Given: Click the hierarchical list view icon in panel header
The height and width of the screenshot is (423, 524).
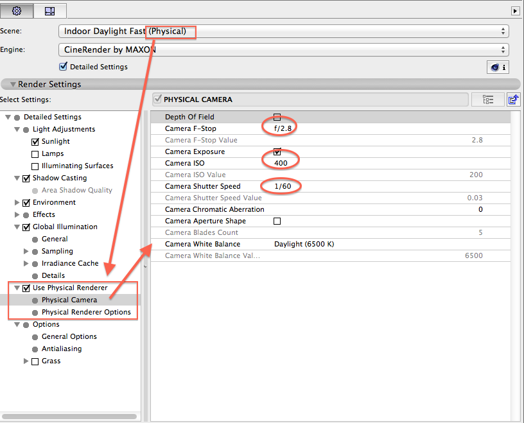Looking at the screenshot, I should pyautogui.click(x=487, y=99).
